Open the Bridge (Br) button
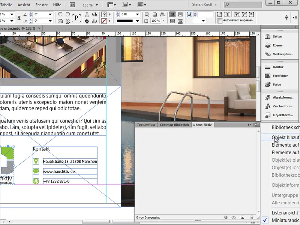The height and width of the screenshot is (225, 300). point(72,5)
